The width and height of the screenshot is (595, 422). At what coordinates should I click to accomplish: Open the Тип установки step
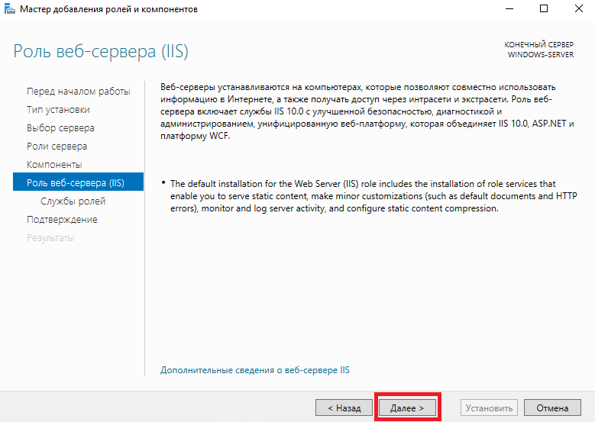58,110
